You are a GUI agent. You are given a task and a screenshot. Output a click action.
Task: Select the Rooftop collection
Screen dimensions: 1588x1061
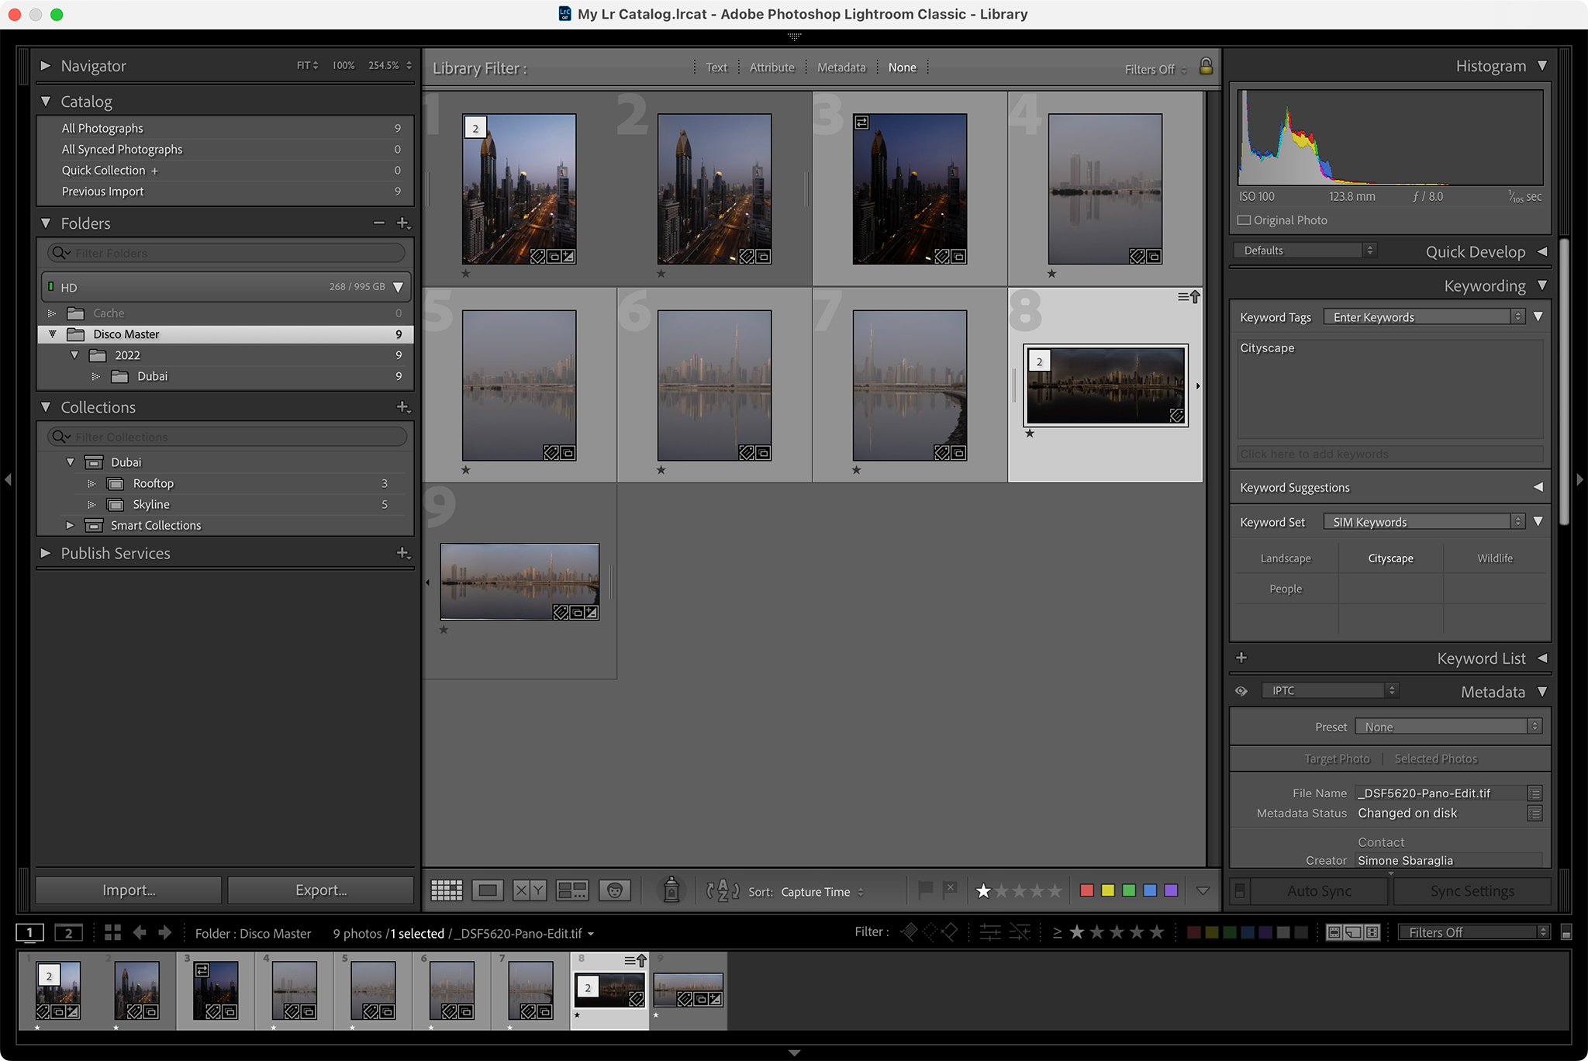pos(154,483)
